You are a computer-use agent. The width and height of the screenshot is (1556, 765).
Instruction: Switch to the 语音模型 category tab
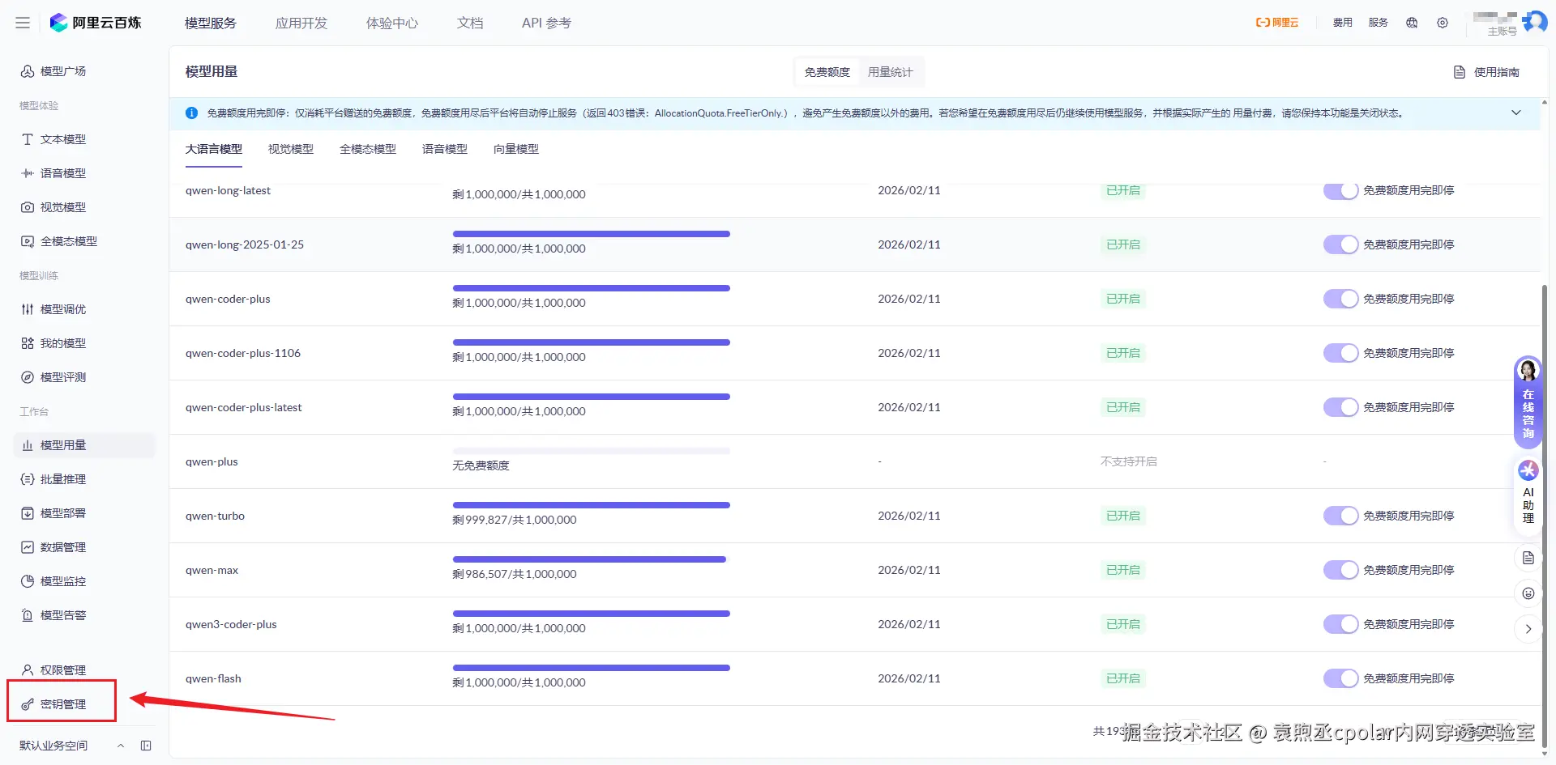[x=445, y=149]
